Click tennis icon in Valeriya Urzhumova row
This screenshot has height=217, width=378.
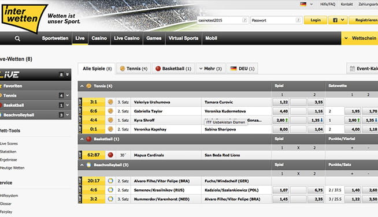point(110,102)
